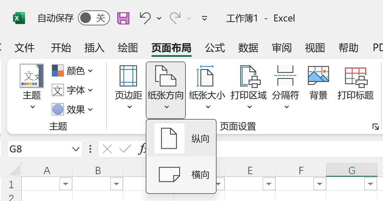Click the Redo arrow icon
The image size is (383, 201).
click(175, 18)
